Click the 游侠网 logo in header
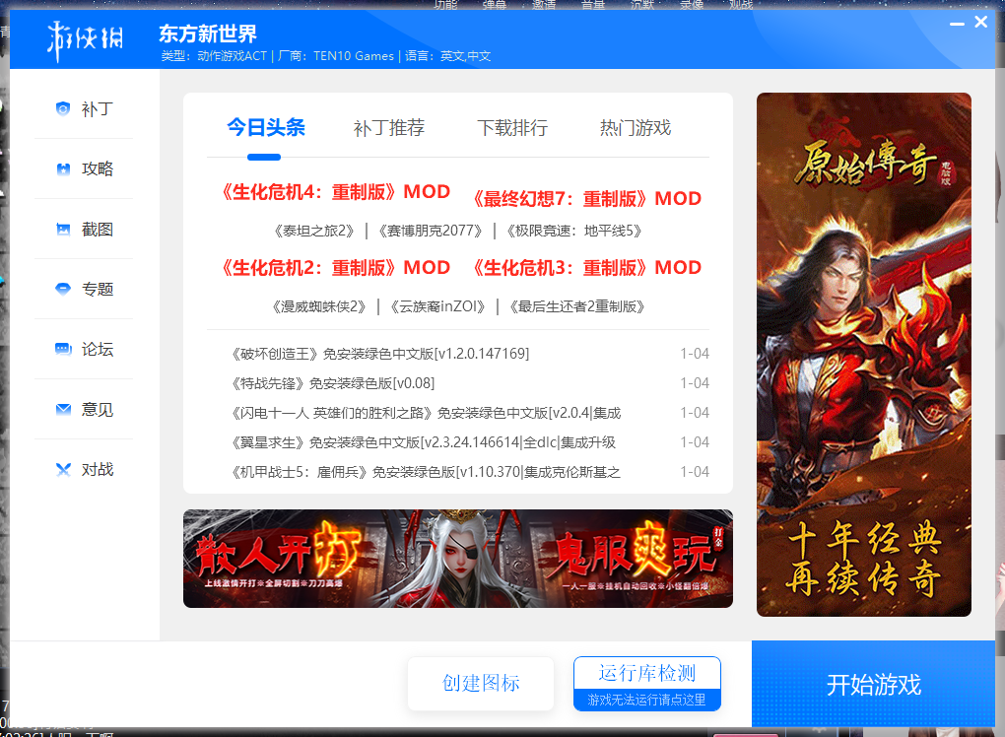The image size is (1005, 737). click(x=85, y=39)
